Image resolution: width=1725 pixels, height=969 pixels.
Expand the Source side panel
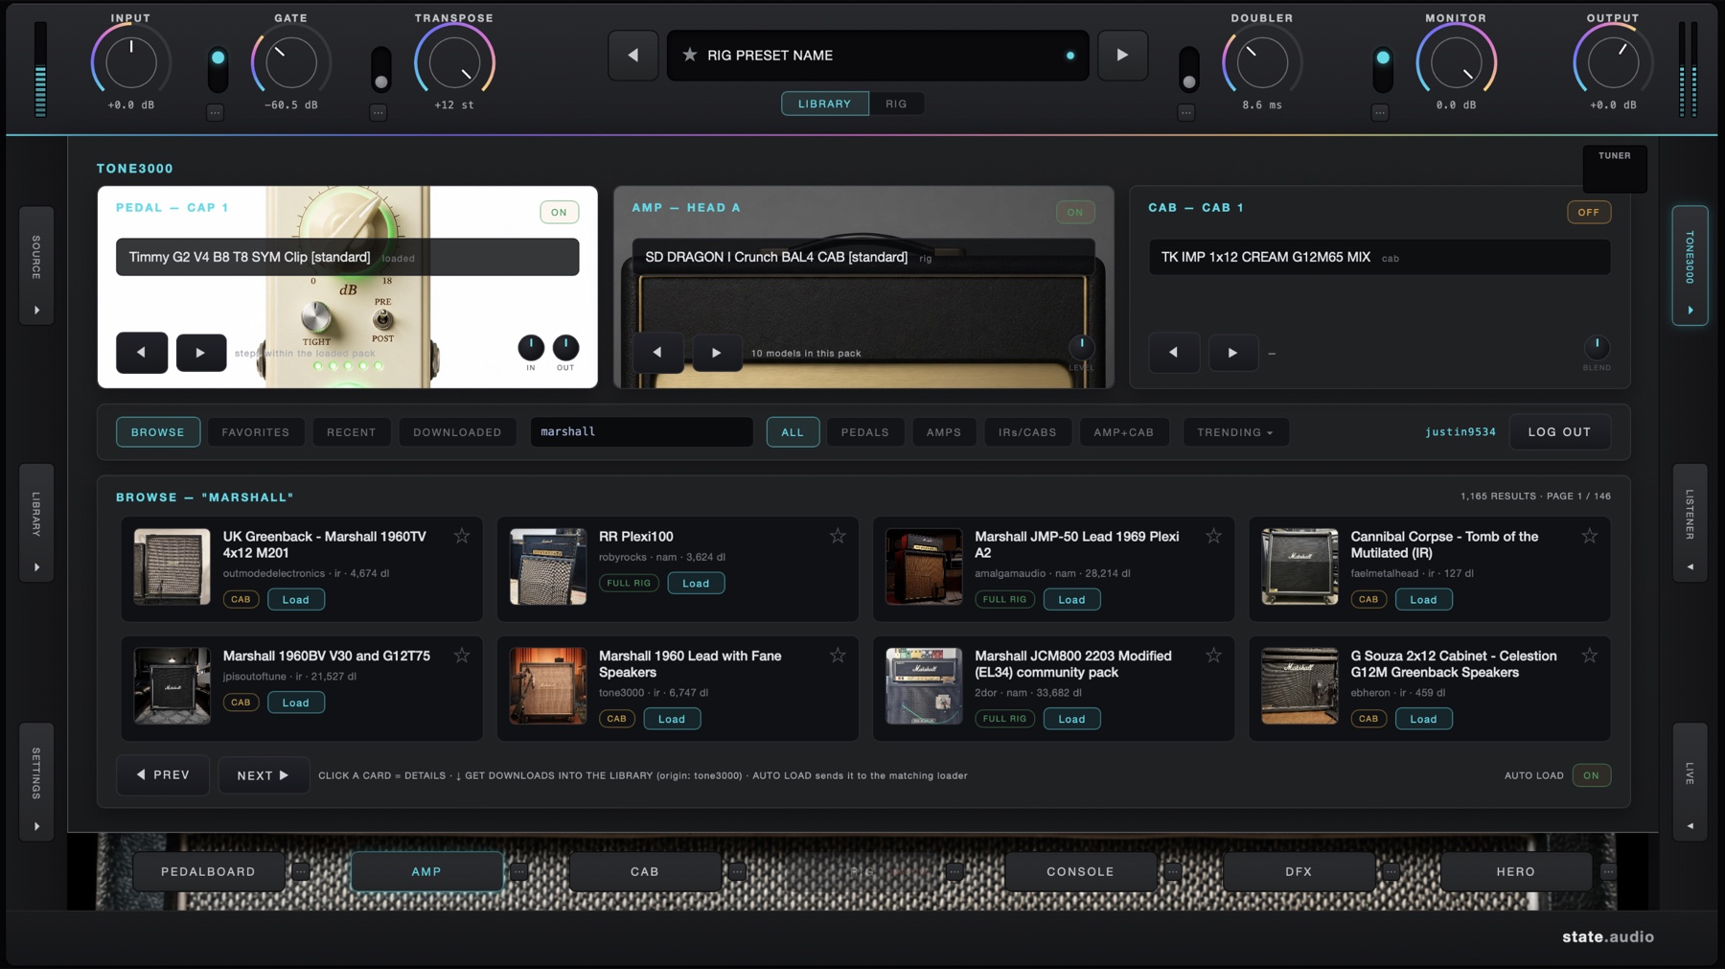[x=36, y=265]
